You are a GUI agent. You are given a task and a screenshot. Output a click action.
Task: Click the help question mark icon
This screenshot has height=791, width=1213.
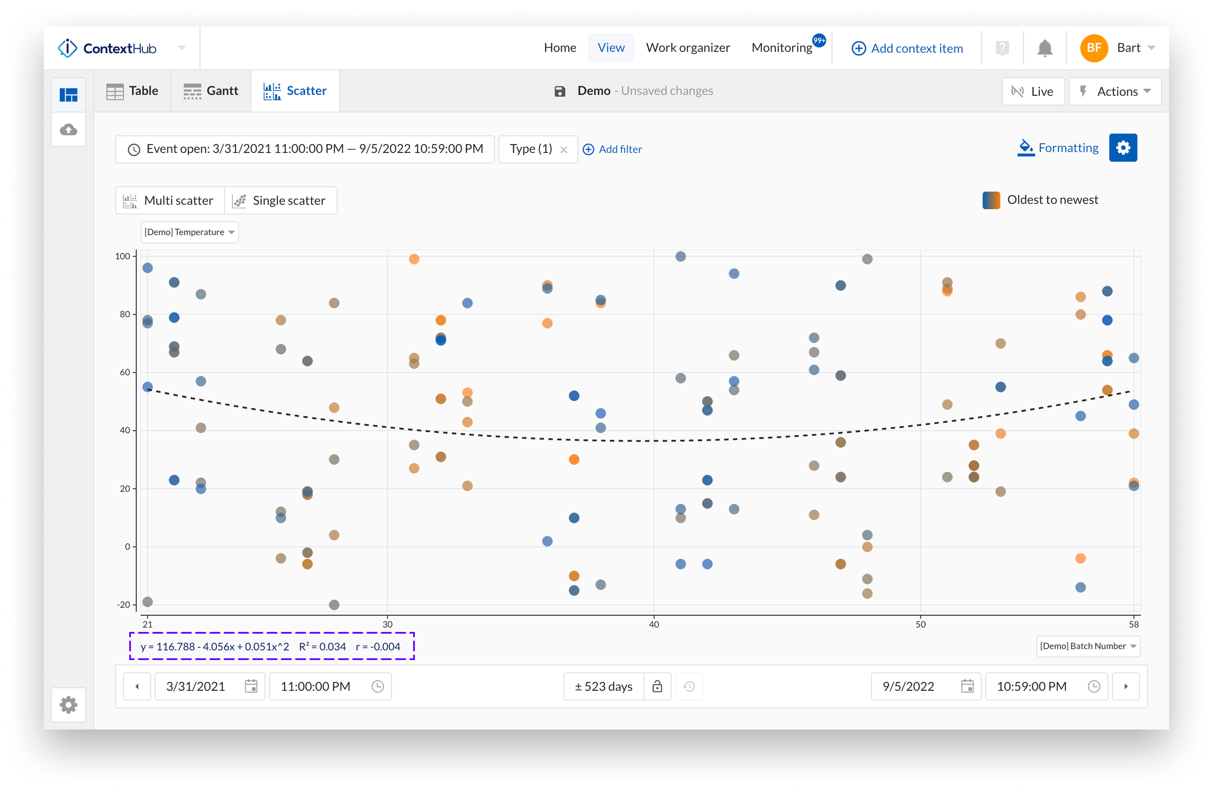[x=1002, y=47]
